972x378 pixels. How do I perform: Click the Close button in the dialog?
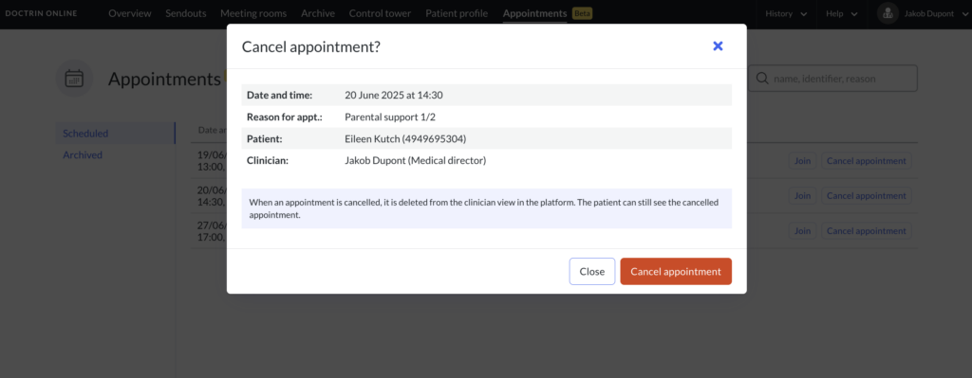tap(592, 272)
